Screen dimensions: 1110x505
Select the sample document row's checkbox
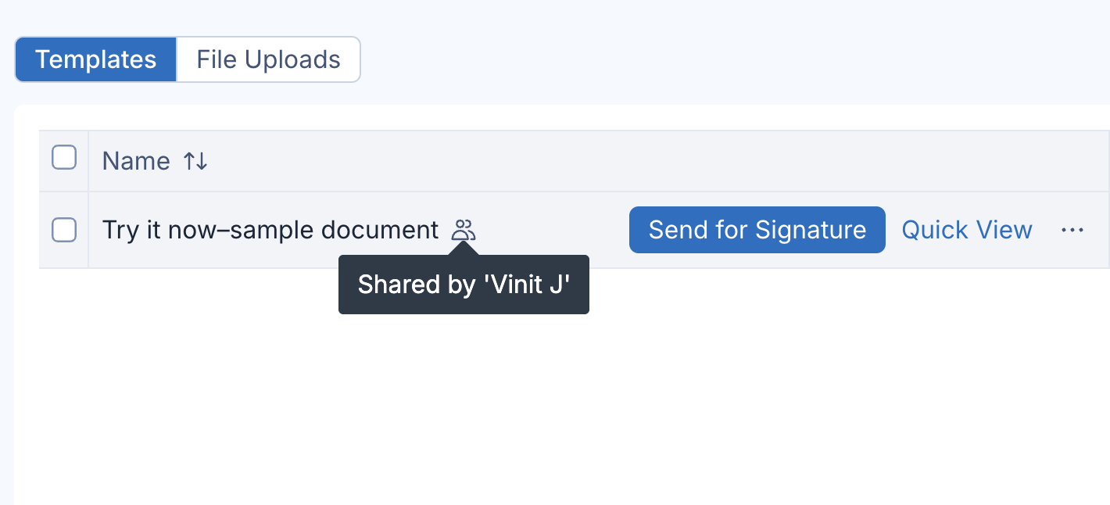coord(64,230)
